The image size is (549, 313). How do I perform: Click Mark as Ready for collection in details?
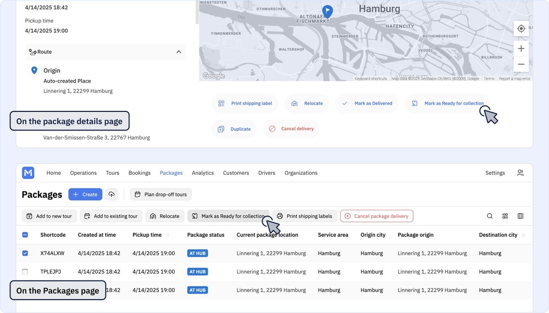pos(448,104)
